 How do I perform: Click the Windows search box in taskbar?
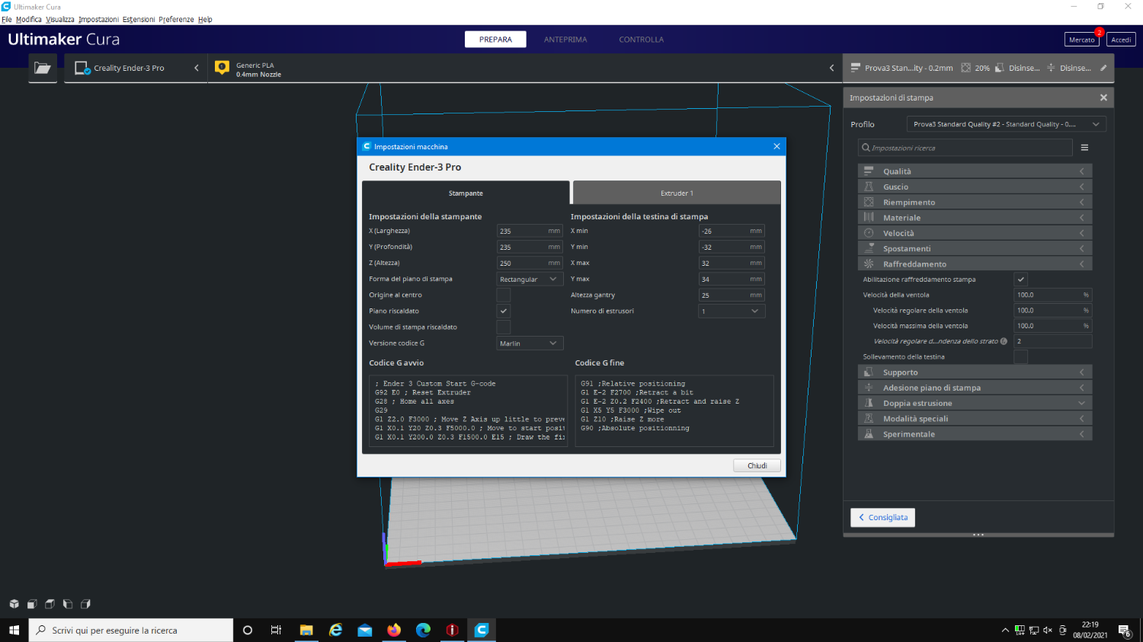(131, 630)
